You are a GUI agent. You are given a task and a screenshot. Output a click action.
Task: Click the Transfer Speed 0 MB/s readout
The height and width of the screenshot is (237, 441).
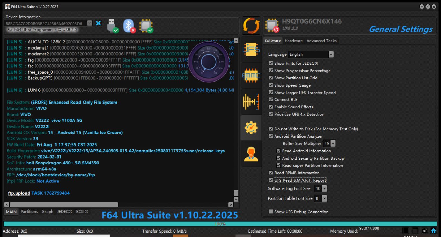pyautogui.click(x=164, y=231)
